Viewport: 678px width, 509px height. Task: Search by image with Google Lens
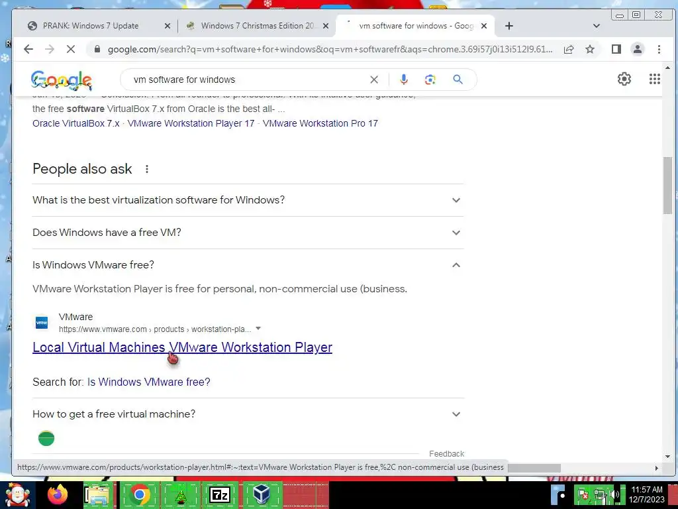[x=430, y=80]
